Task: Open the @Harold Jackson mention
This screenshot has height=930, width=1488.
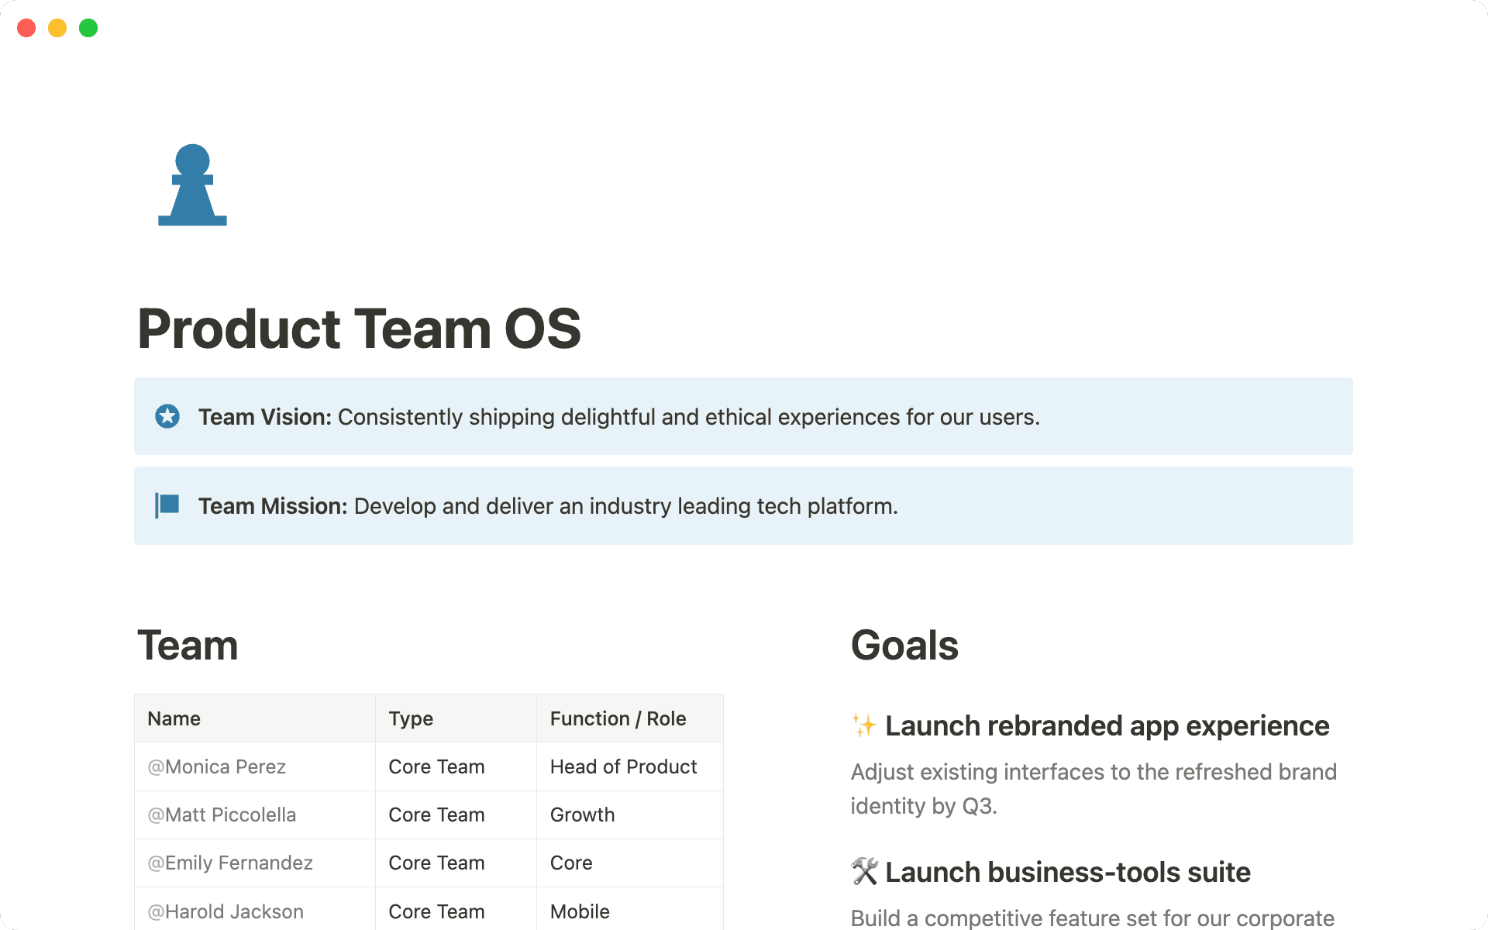Action: (224, 911)
